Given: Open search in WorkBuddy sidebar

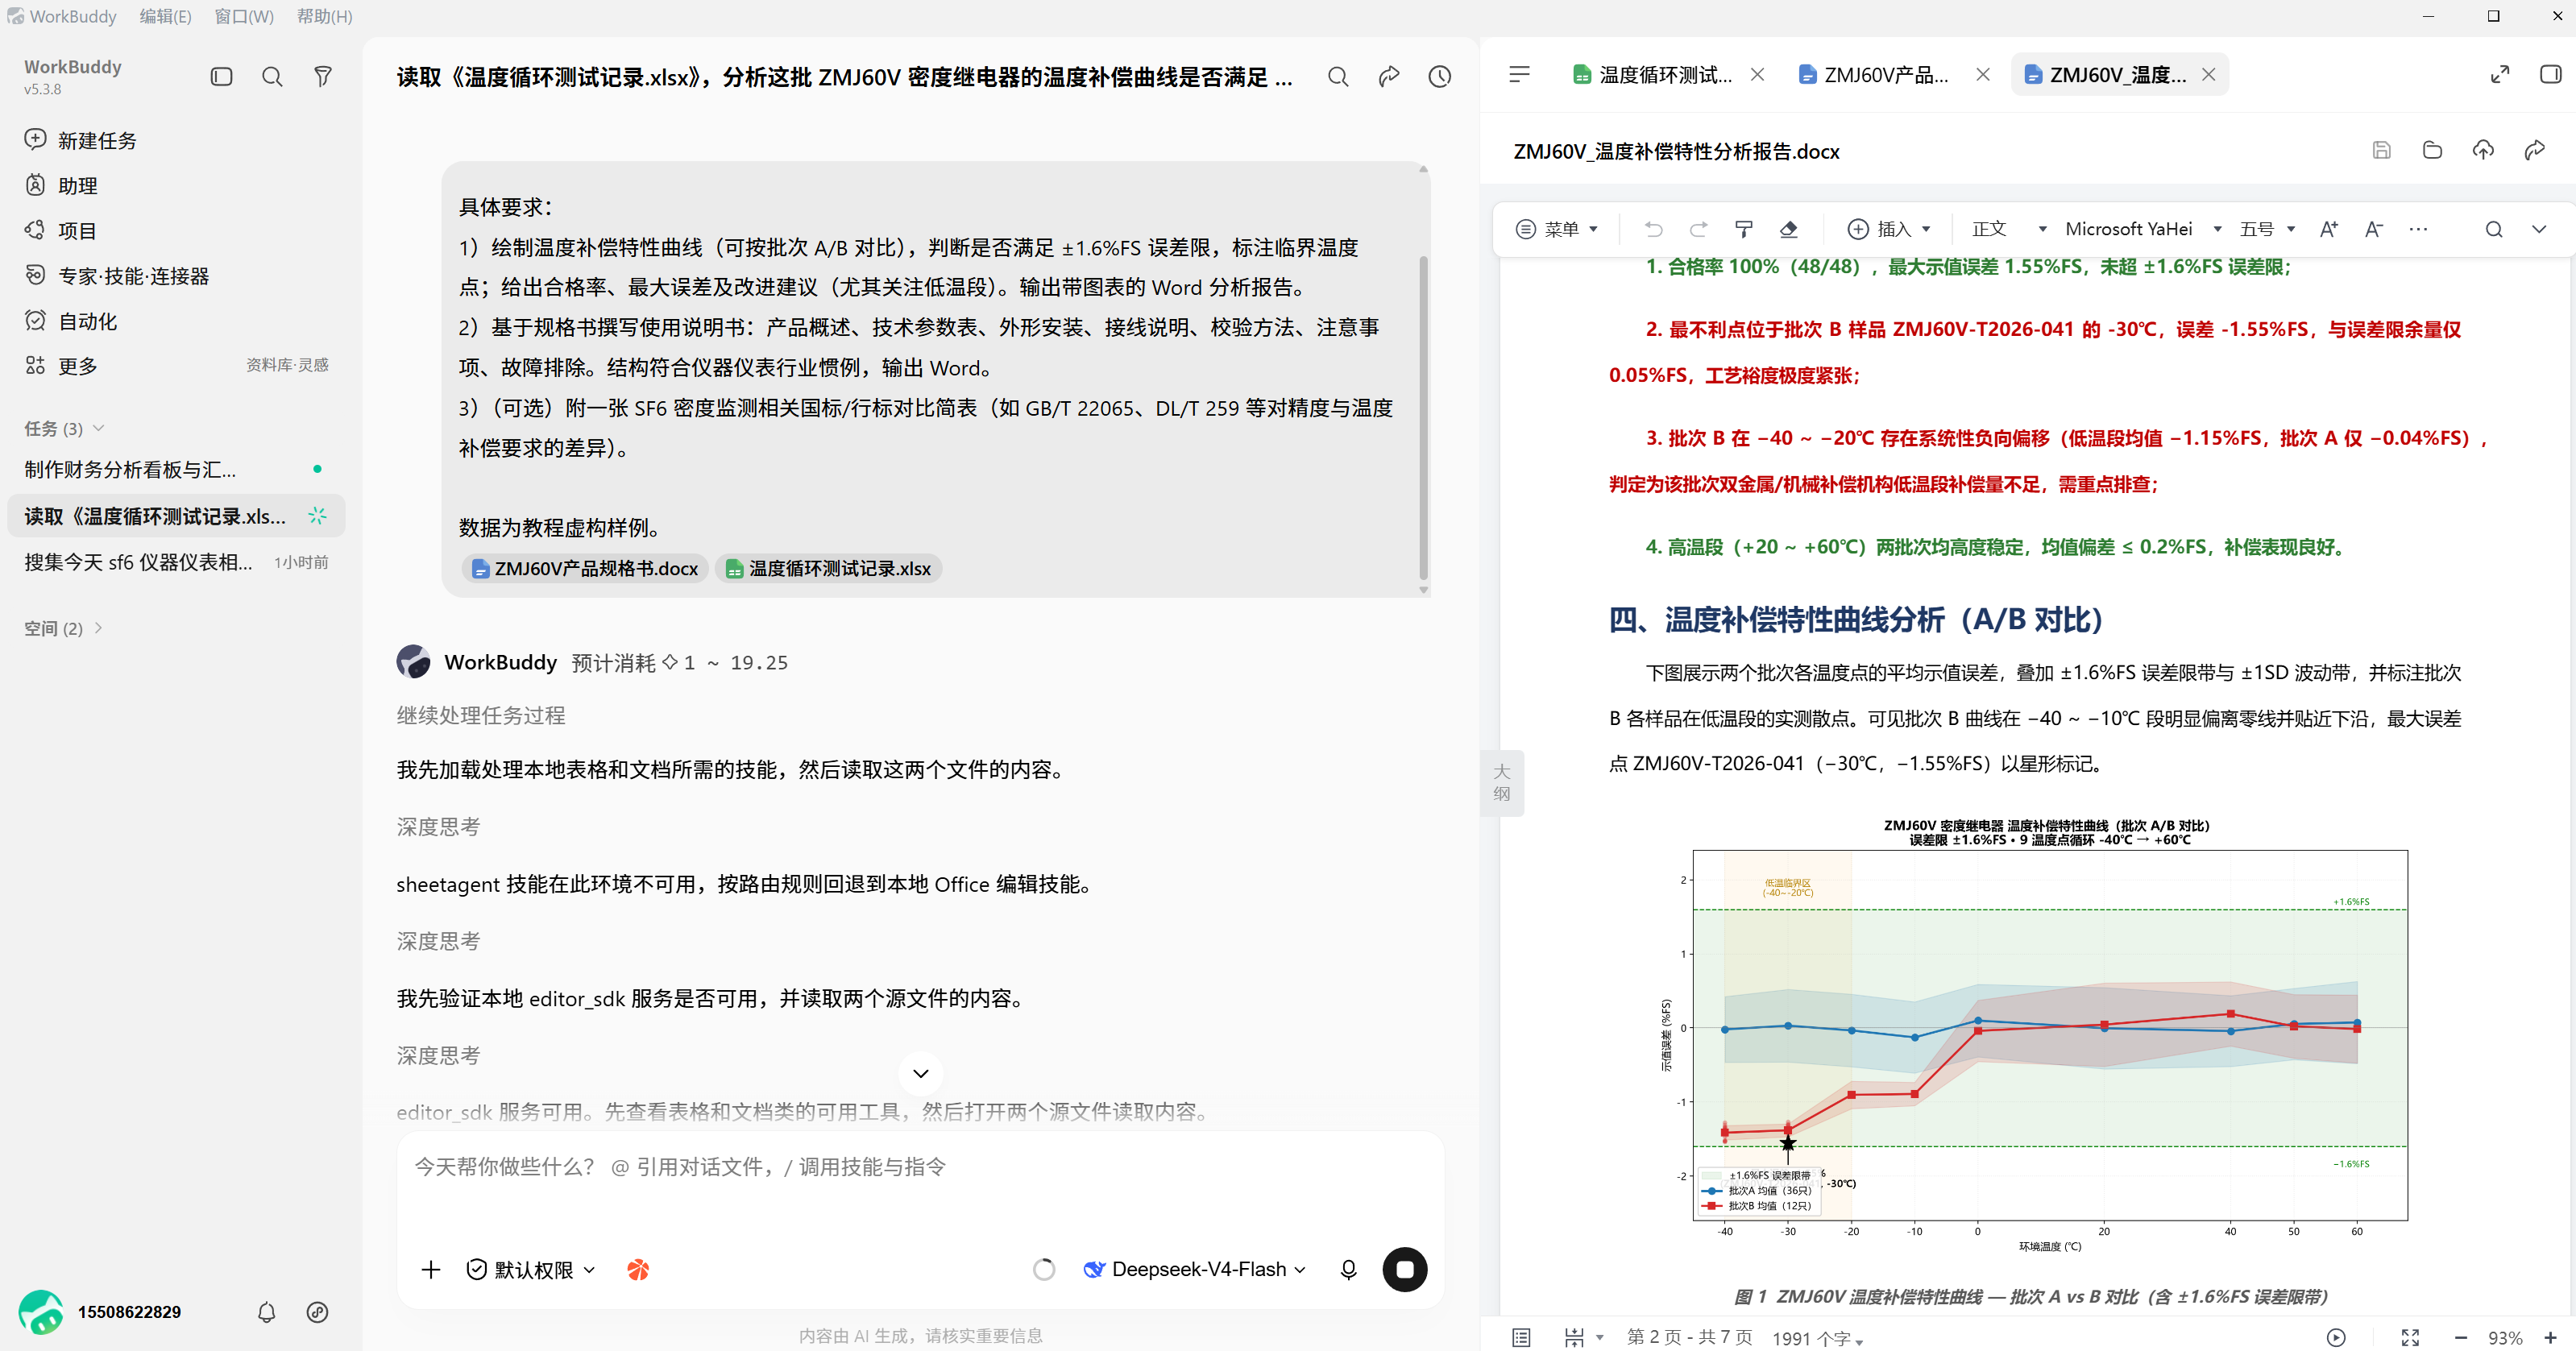Looking at the screenshot, I should [272, 77].
